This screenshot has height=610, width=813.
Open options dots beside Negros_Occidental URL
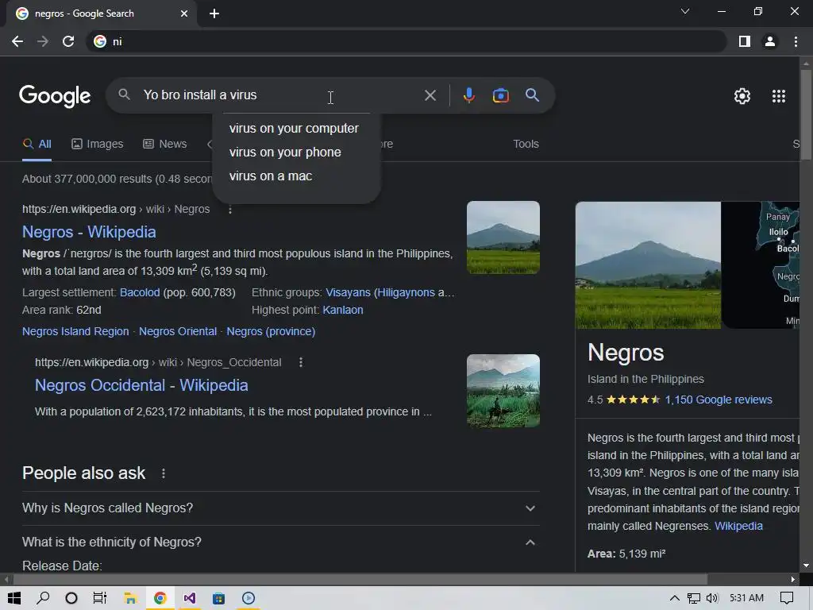[301, 362]
